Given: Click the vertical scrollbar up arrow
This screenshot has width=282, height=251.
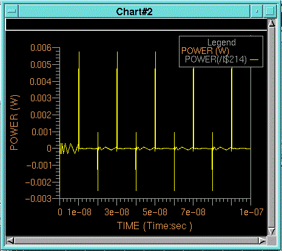Looking at the screenshot, I should pyautogui.click(x=272, y=23).
